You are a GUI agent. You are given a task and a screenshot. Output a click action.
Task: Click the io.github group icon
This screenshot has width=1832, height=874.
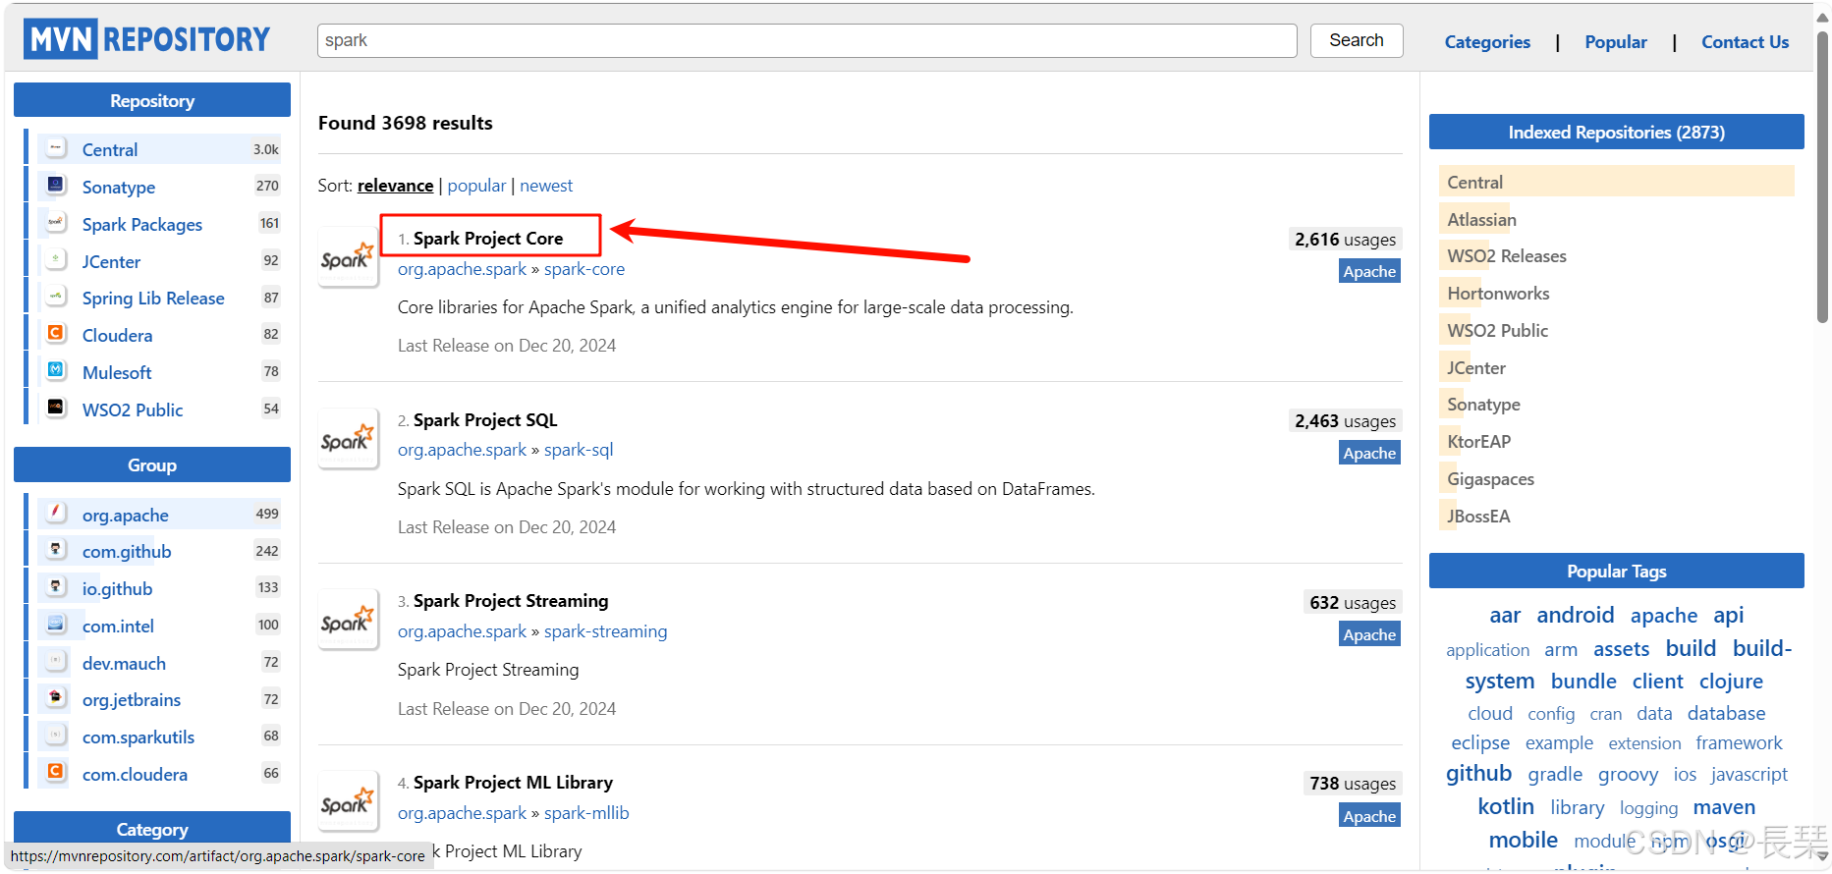click(x=56, y=587)
